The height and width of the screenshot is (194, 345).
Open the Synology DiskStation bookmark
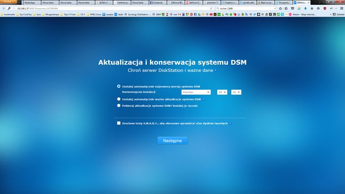coord(138,14)
